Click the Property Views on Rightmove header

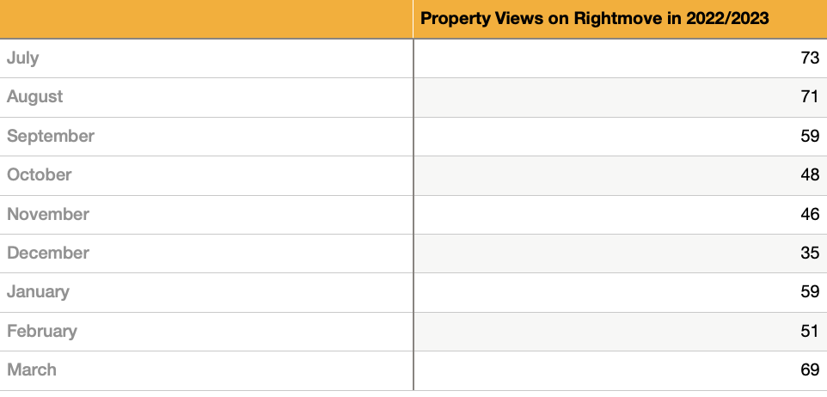coord(594,19)
